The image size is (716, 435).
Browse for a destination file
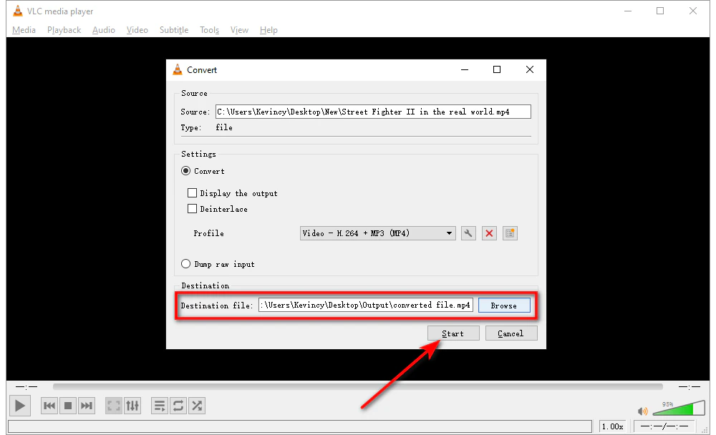(x=504, y=305)
